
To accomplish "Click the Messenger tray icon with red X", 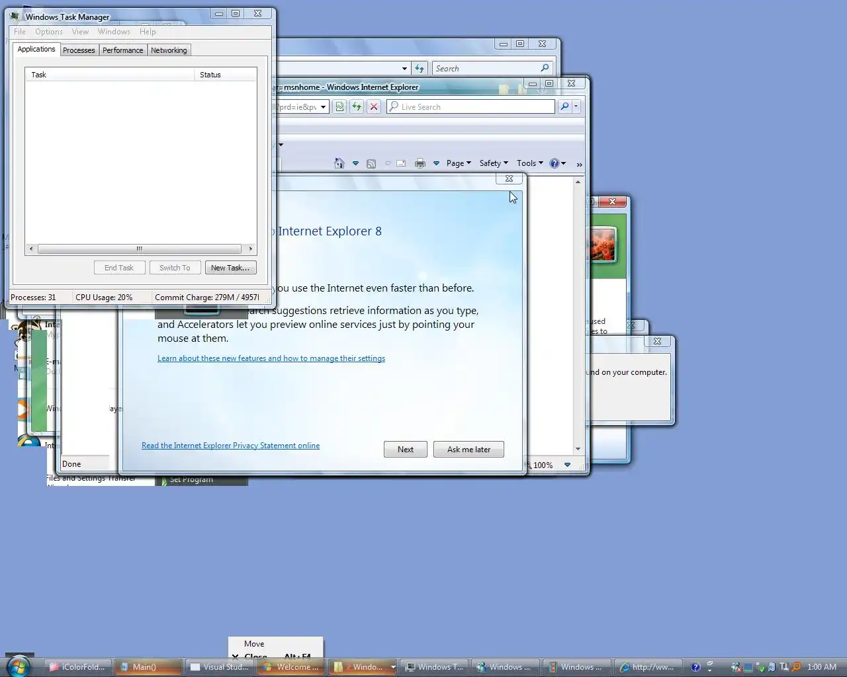I will (736, 667).
